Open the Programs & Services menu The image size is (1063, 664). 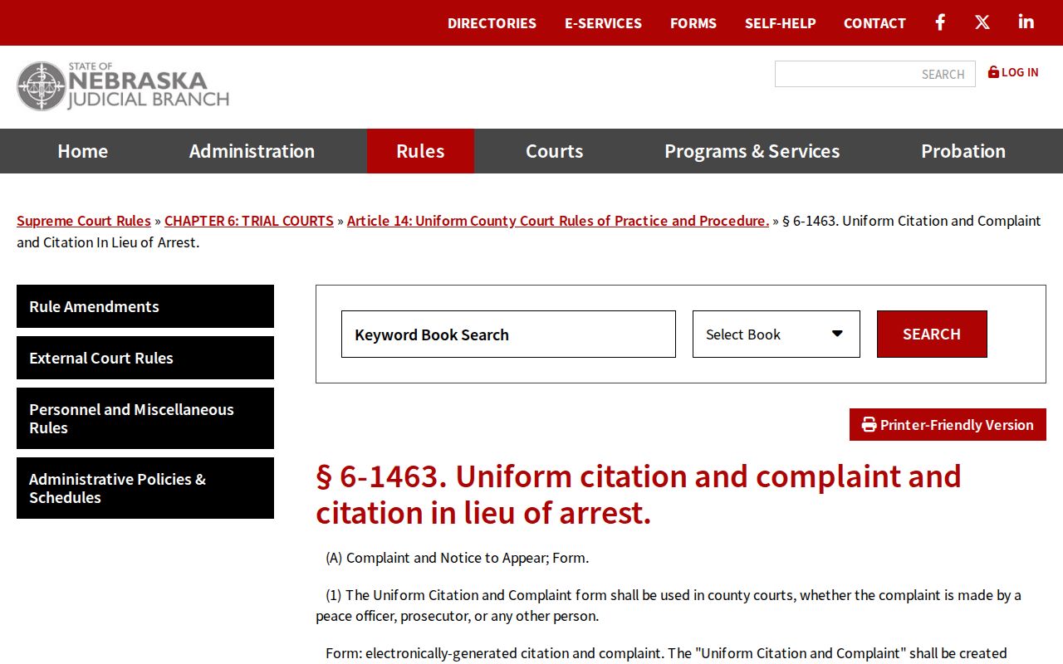[752, 151]
